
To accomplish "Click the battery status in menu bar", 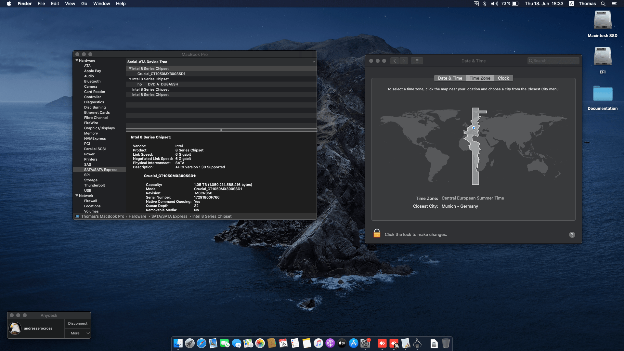I will [510, 4].
